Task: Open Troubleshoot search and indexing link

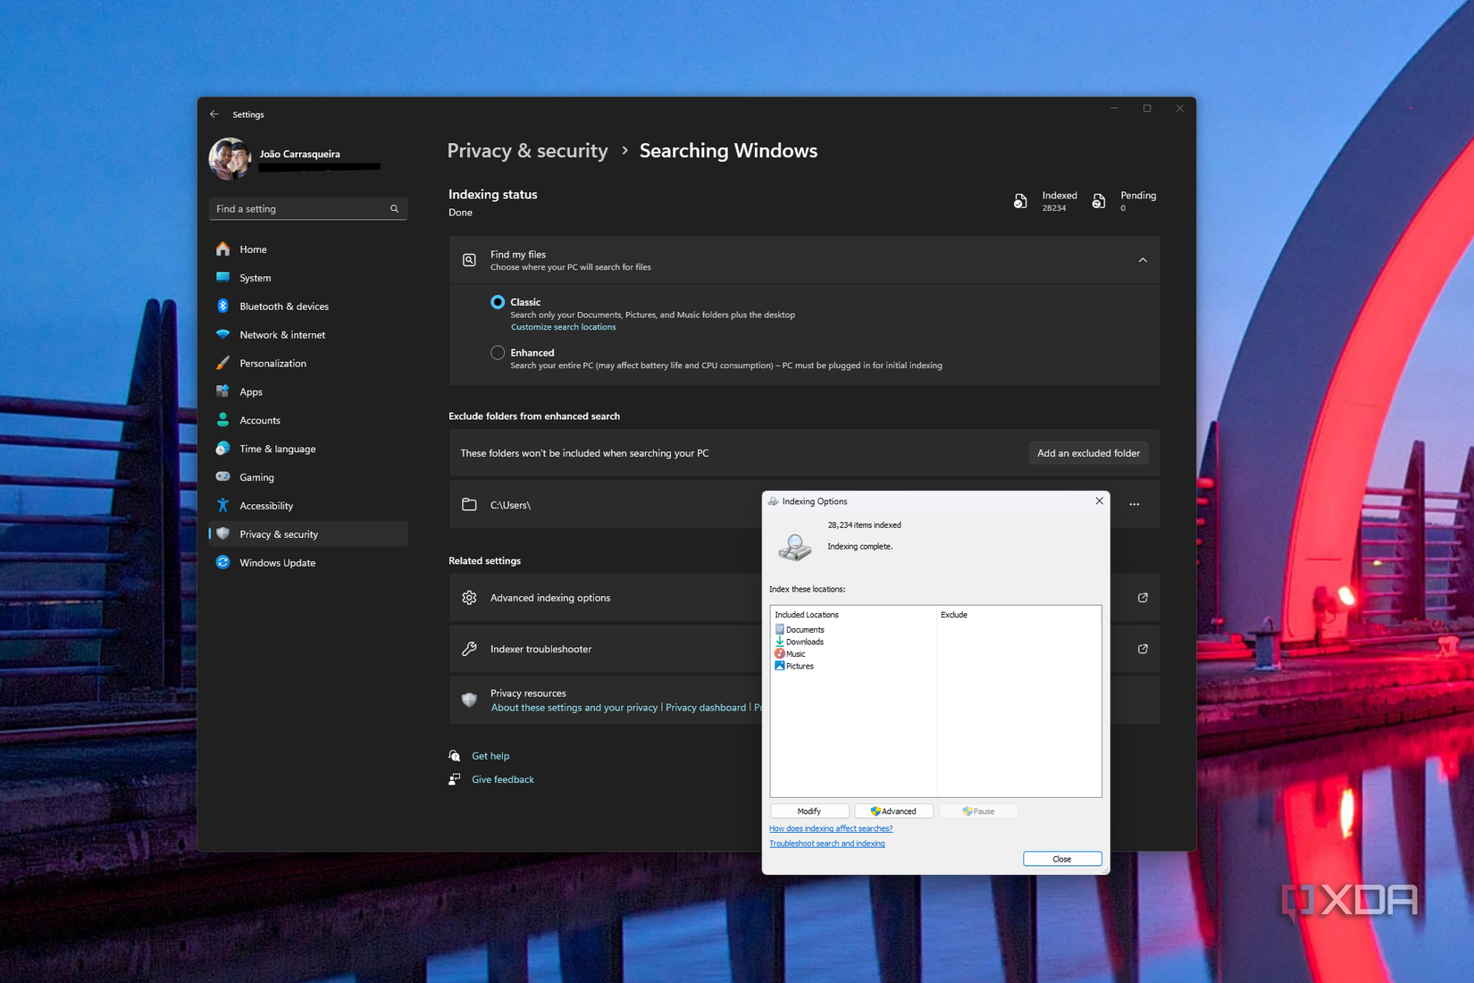Action: (827, 844)
